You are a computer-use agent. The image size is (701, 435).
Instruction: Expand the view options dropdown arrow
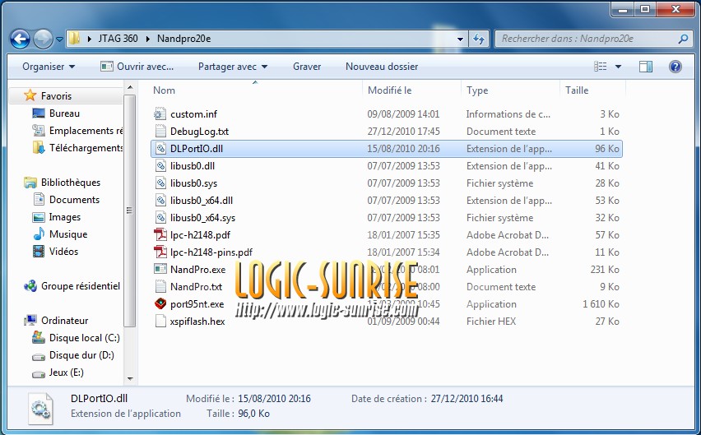pyautogui.click(x=618, y=67)
